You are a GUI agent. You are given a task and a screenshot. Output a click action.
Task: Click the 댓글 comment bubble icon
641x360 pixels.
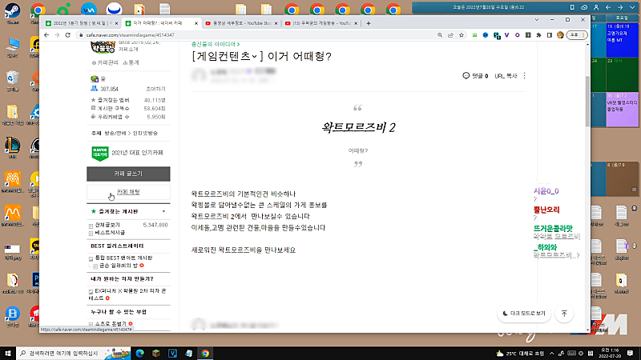466,75
